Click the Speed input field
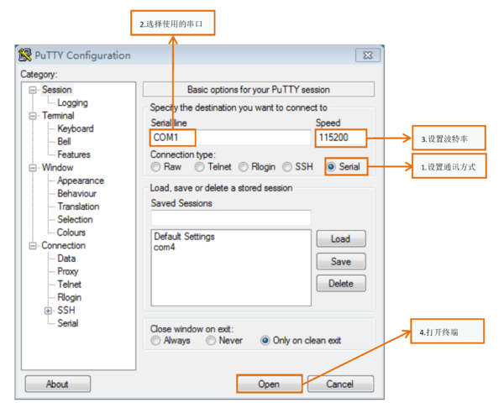The image size is (504, 413). [344, 137]
